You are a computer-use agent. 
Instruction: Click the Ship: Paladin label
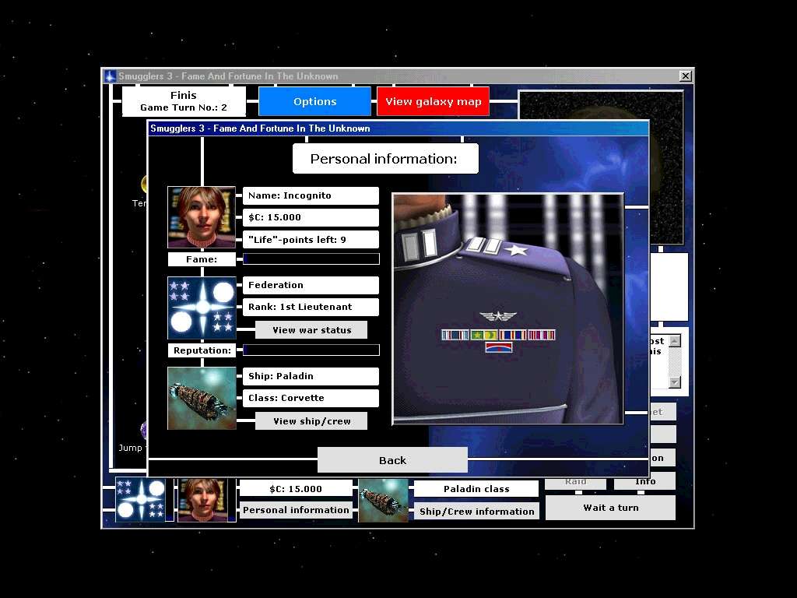coord(311,376)
